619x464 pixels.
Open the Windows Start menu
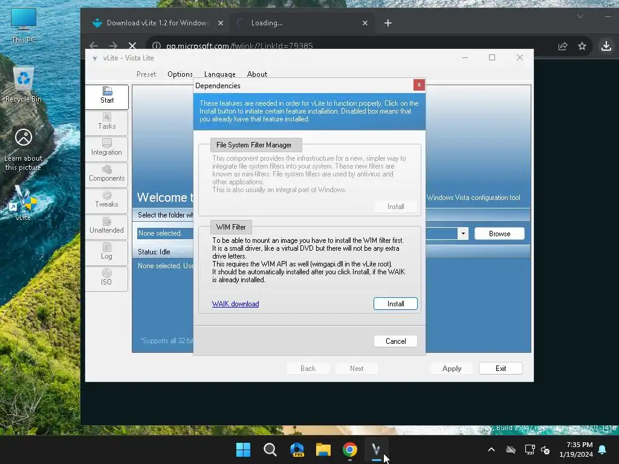[243, 449]
